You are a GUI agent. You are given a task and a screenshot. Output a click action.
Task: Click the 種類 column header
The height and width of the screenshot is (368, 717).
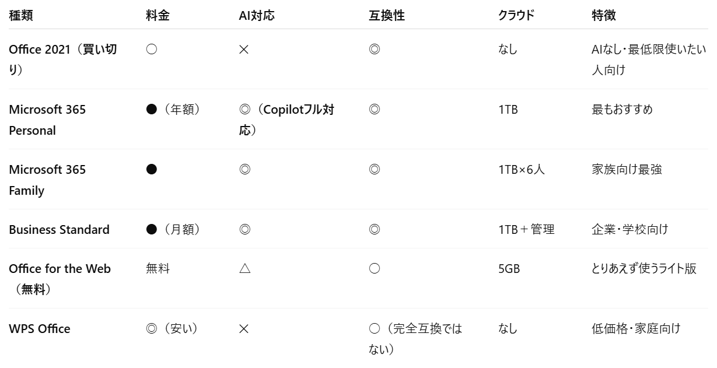(x=21, y=16)
